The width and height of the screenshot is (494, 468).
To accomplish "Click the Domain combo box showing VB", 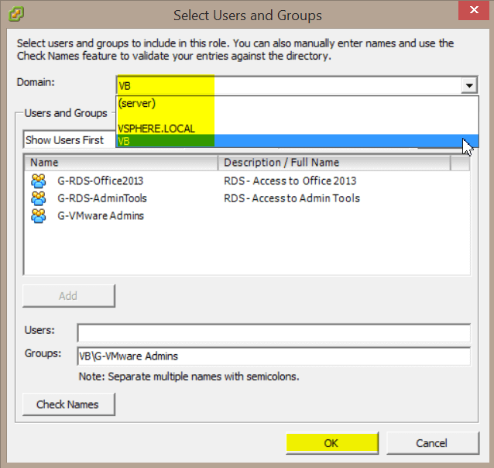I will [x=297, y=85].
